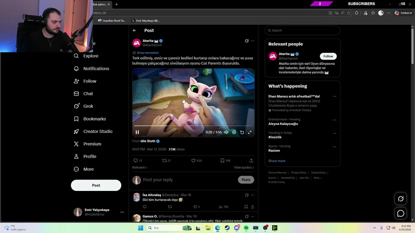This screenshot has height=233, width=415.
Task: Open the Relevant sort dropdown
Action: 140,167
